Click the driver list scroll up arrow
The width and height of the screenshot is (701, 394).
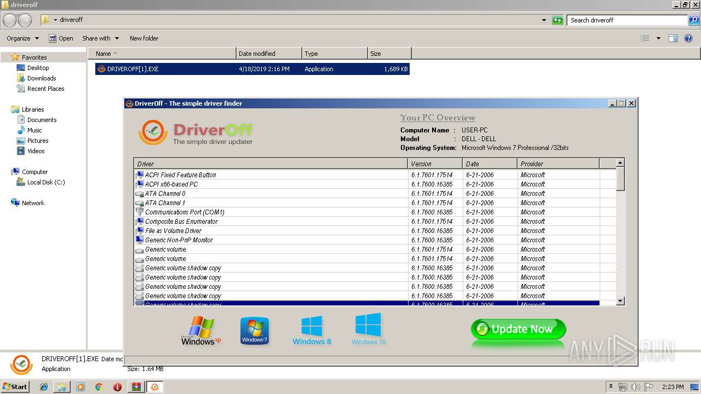[620, 163]
